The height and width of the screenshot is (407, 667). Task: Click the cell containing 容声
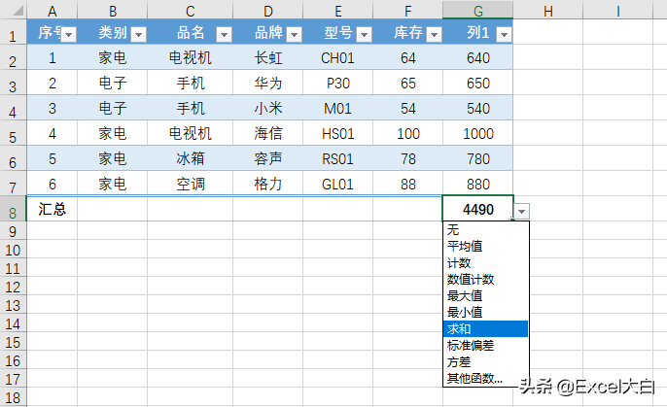[268, 158]
